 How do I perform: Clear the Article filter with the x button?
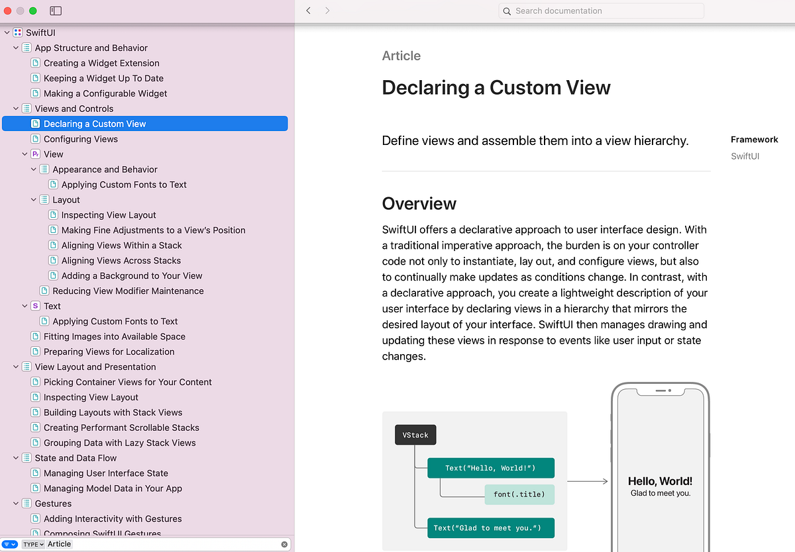coord(284,543)
